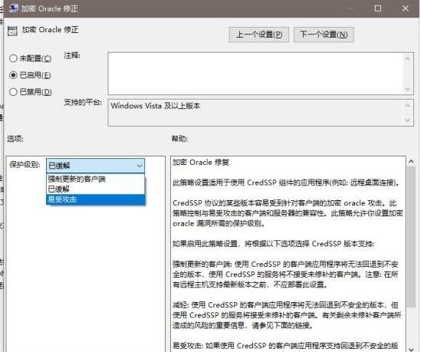Go to 下一个设置(N) button
421x352 pixels.
click(x=324, y=35)
